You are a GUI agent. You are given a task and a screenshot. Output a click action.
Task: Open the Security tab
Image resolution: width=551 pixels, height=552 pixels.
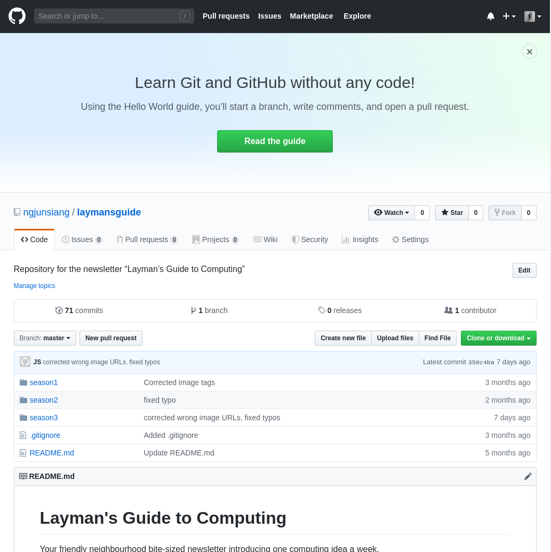click(310, 239)
